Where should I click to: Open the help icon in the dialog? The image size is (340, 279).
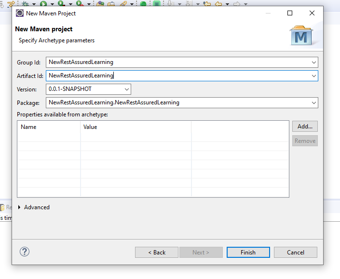pos(25,252)
